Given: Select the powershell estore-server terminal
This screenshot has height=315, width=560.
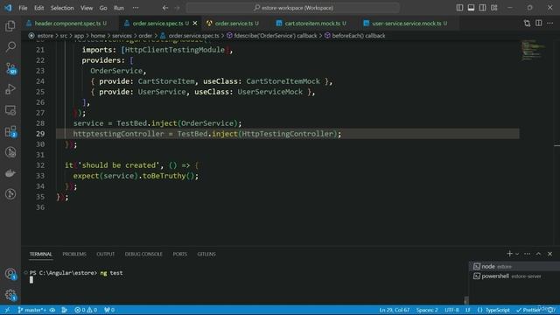Looking at the screenshot, I should point(514,276).
